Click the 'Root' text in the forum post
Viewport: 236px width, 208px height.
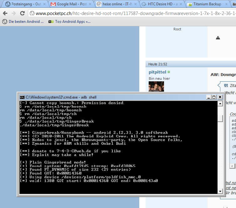[177, 29]
